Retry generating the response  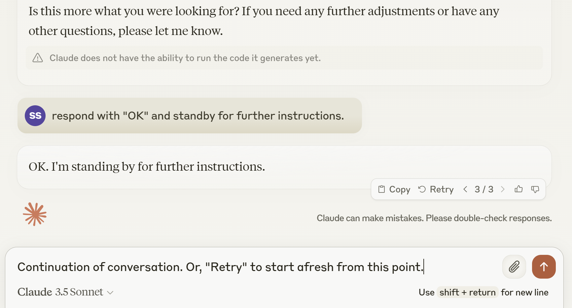pos(436,189)
